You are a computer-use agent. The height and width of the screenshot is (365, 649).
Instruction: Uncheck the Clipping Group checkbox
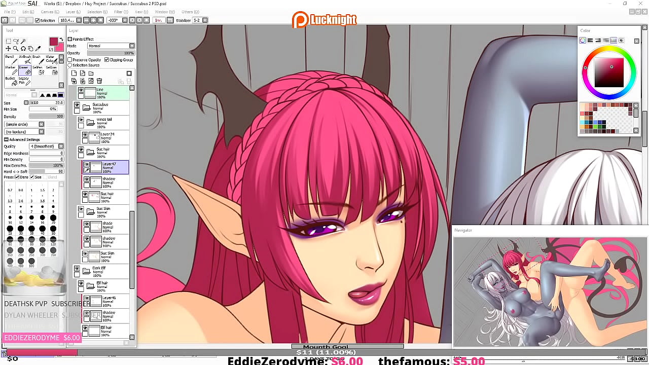click(107, 60)
